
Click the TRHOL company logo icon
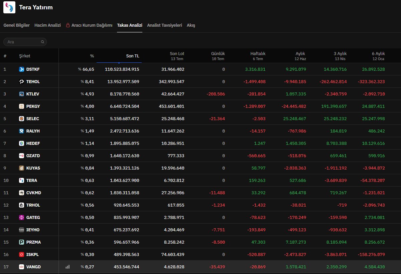22,205
